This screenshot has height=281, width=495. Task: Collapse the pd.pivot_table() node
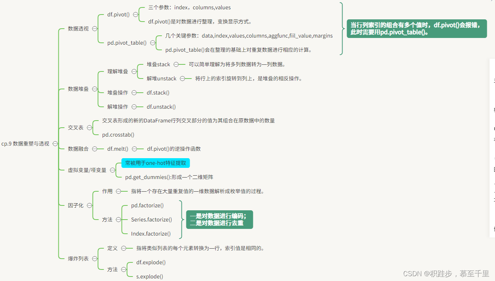coord(152,43)
